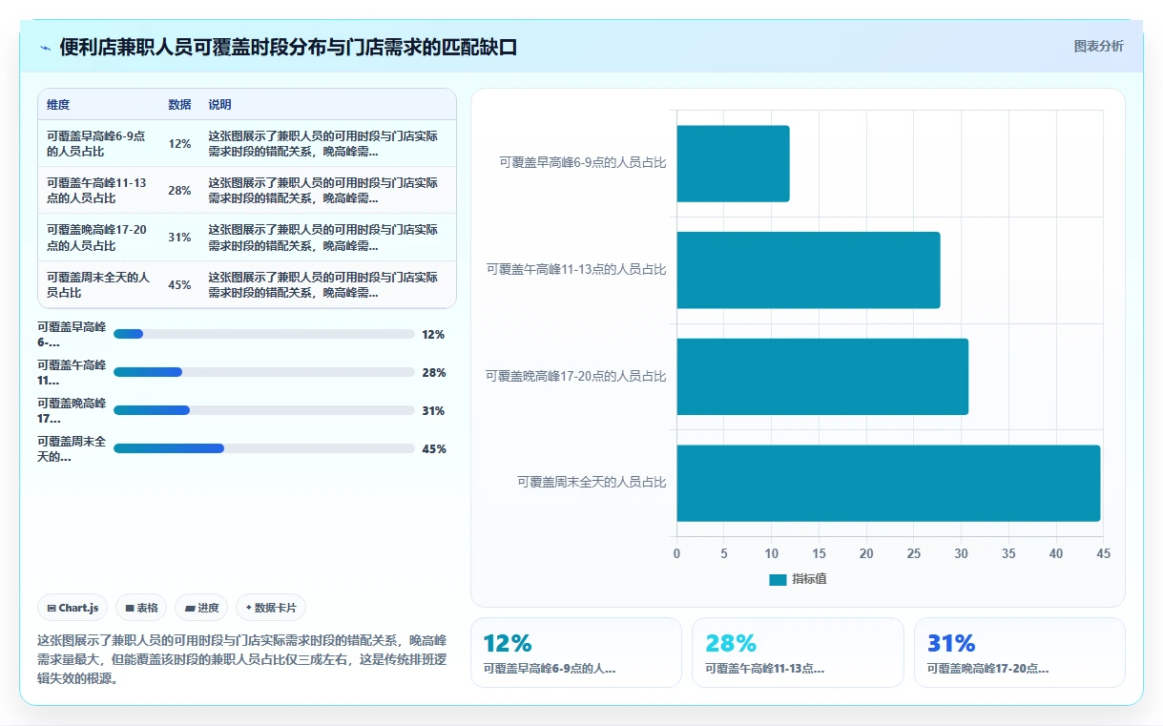Click the 28% progress bar for 午高峰
This screenshot has width=1163, height=726.
pyautogui.click(x=263, y=372)
